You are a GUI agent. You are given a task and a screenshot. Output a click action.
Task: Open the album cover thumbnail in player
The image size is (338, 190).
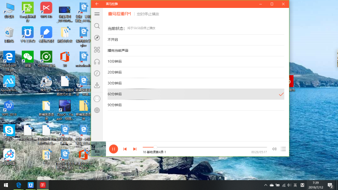[x=98, y=149]
